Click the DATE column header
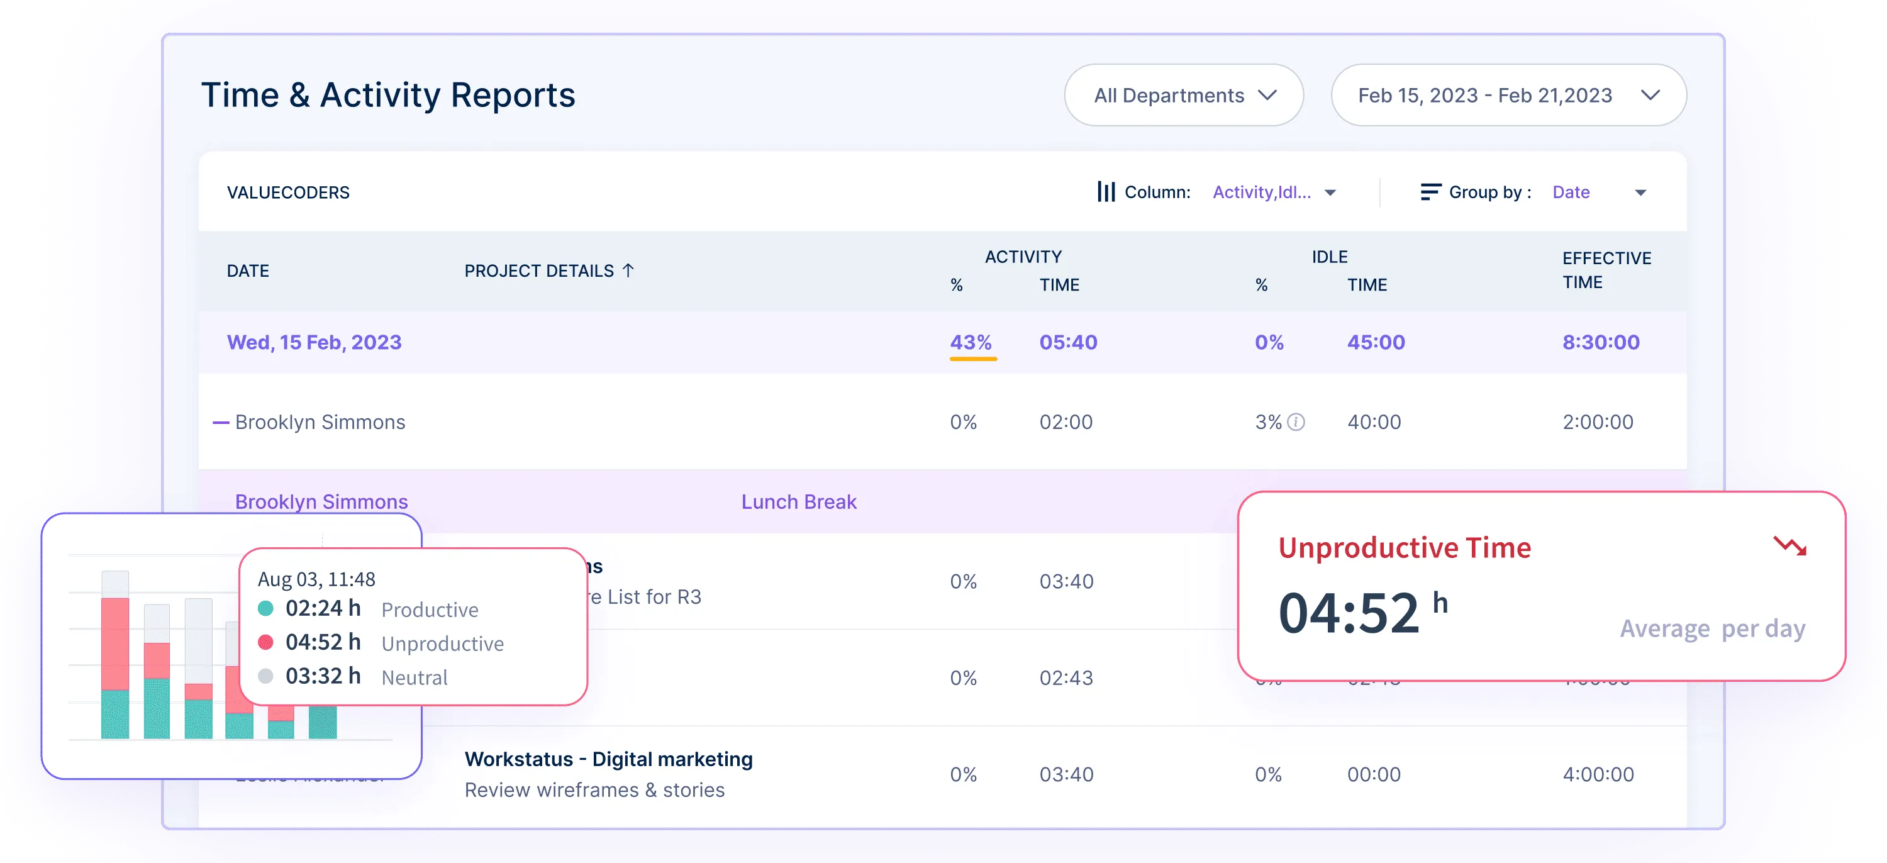The width and height of the screenshot is (1887, 863). 248,271
